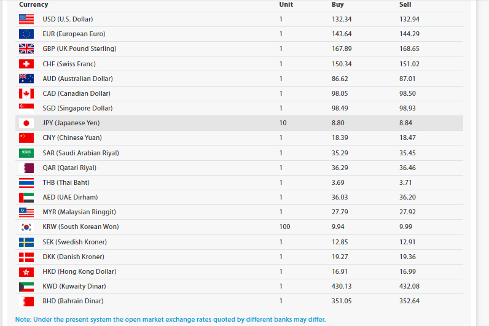Click the Kuwait flag icon
Screen dimensions: 489x326
click(26, 286)
